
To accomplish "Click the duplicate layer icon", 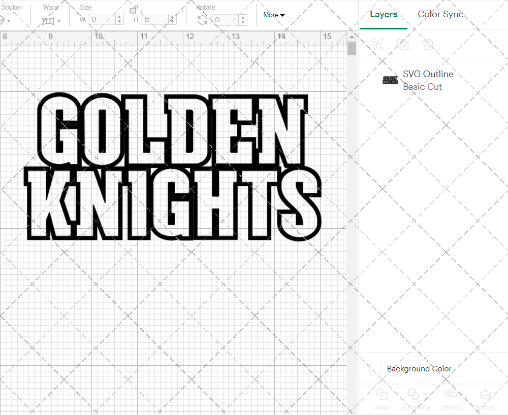I will pos(403,45).
